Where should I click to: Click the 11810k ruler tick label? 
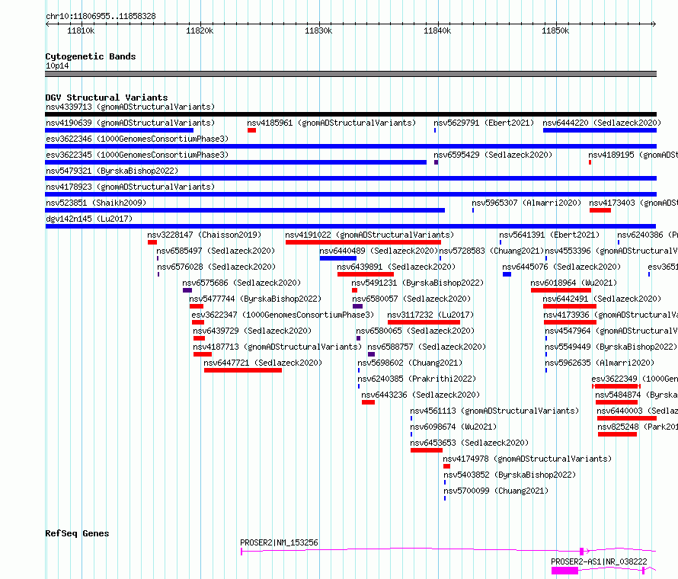point(81,30)
